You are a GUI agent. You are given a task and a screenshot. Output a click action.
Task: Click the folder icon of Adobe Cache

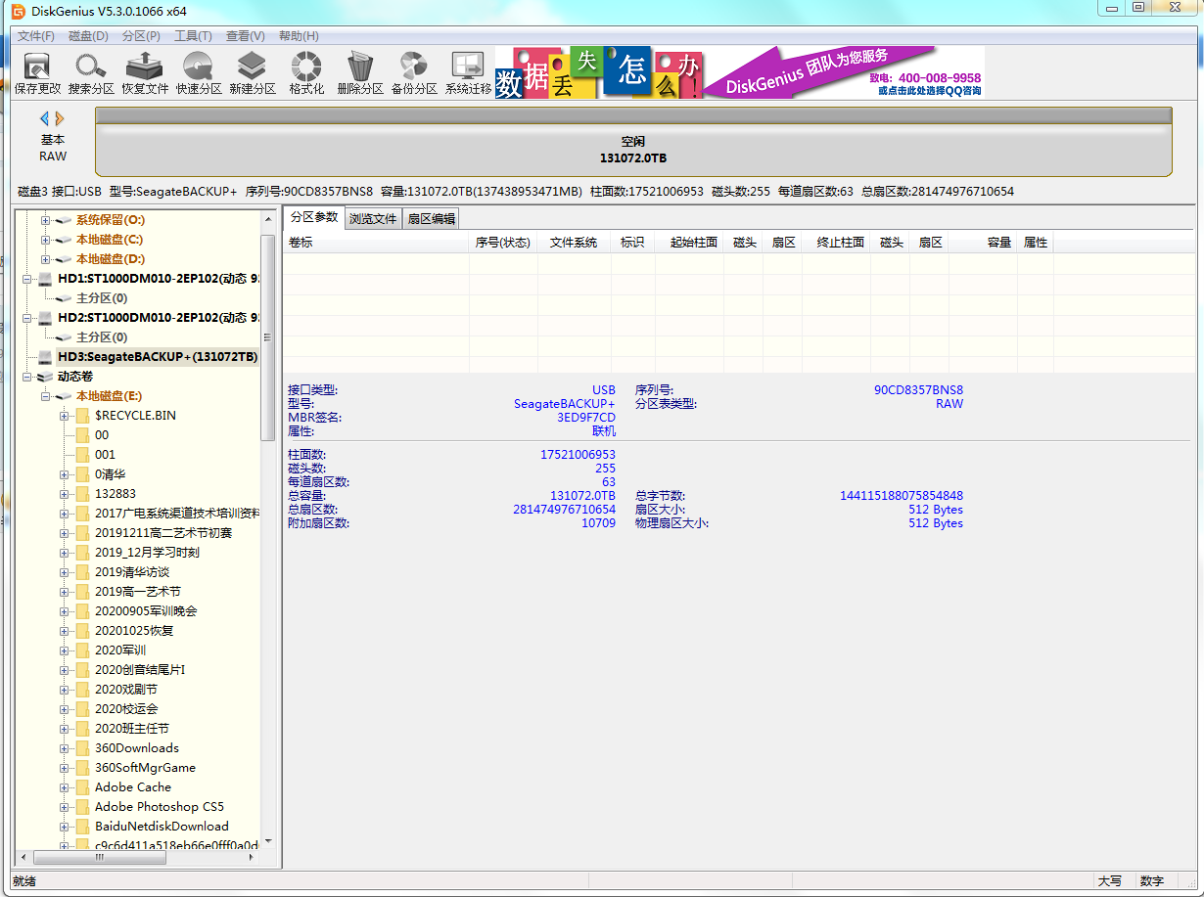point(82,787)
